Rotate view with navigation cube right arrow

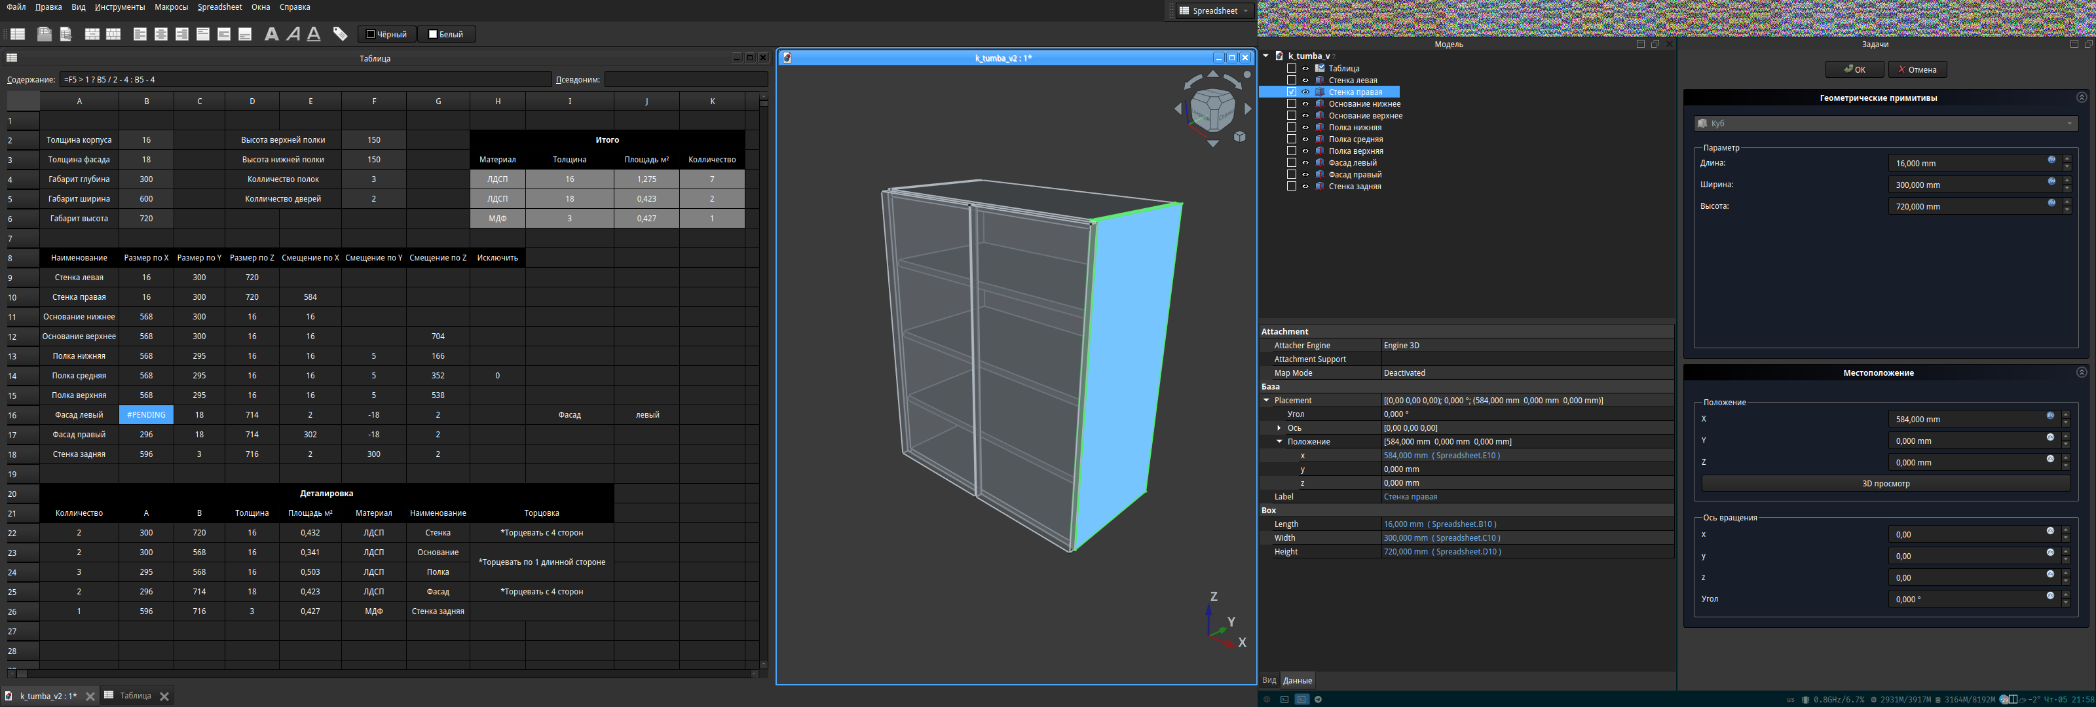coord(1247,109)
